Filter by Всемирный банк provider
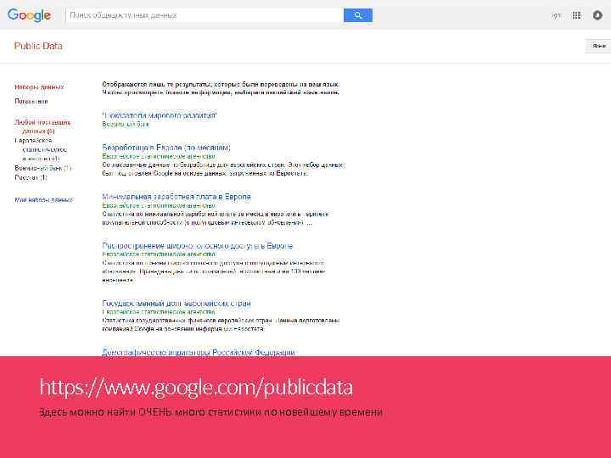 tap(43, 168)
